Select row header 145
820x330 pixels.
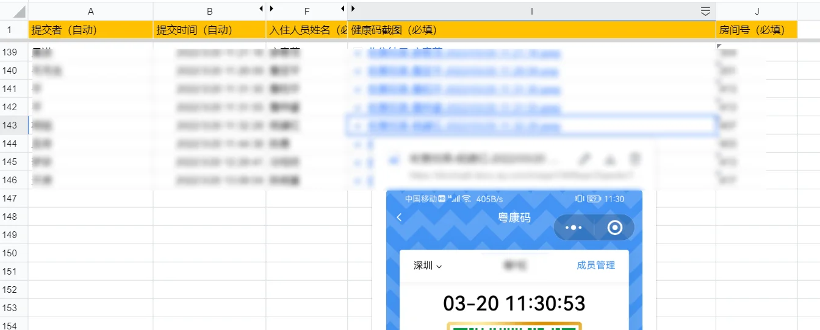tap(14, 162)
